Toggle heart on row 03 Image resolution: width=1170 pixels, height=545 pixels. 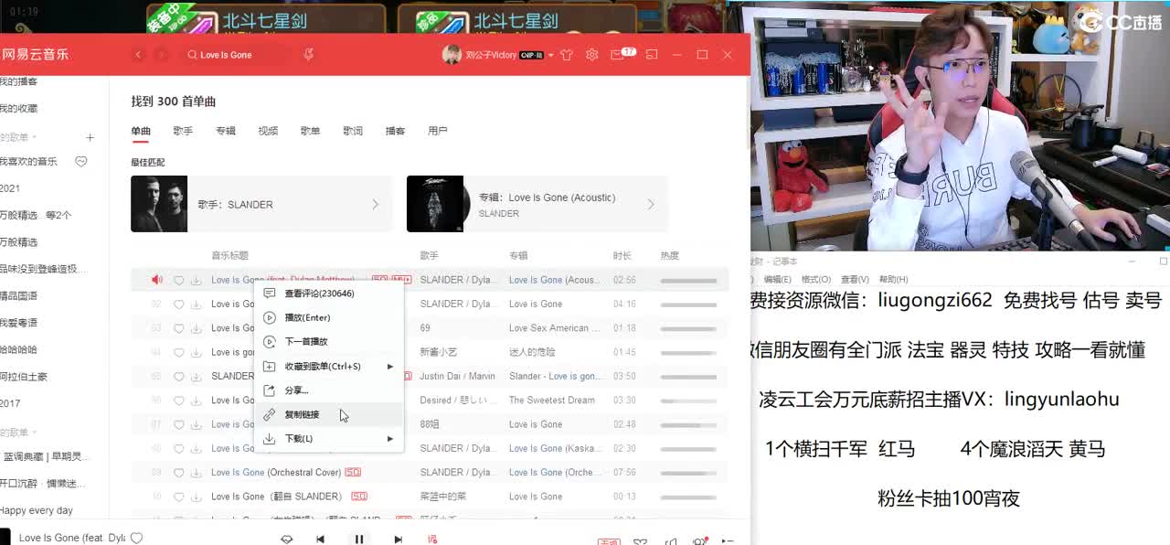tap(179, 328)
